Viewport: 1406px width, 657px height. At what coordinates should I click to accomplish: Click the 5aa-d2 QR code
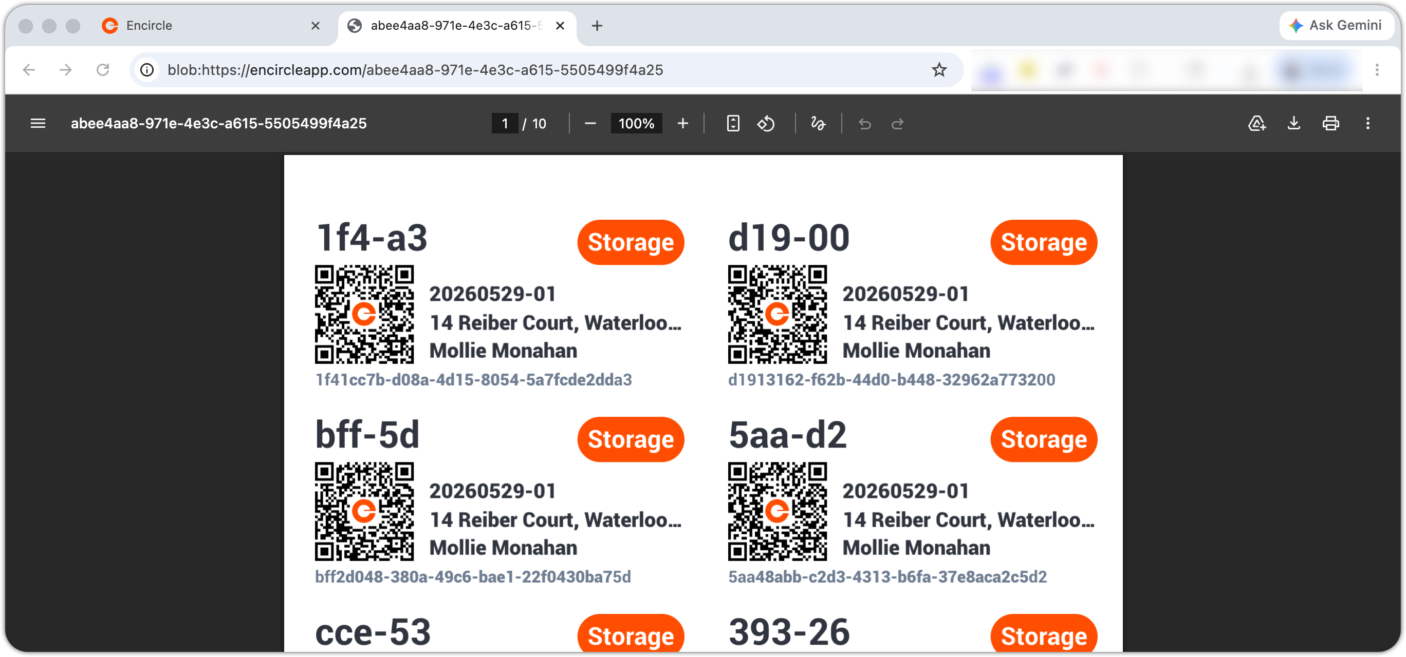(777, 511)
